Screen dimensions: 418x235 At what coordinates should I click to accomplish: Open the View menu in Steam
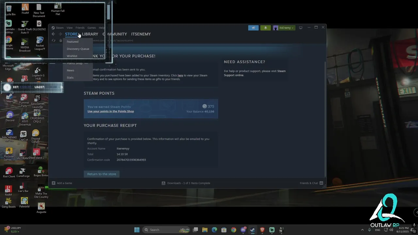point(70,28)
